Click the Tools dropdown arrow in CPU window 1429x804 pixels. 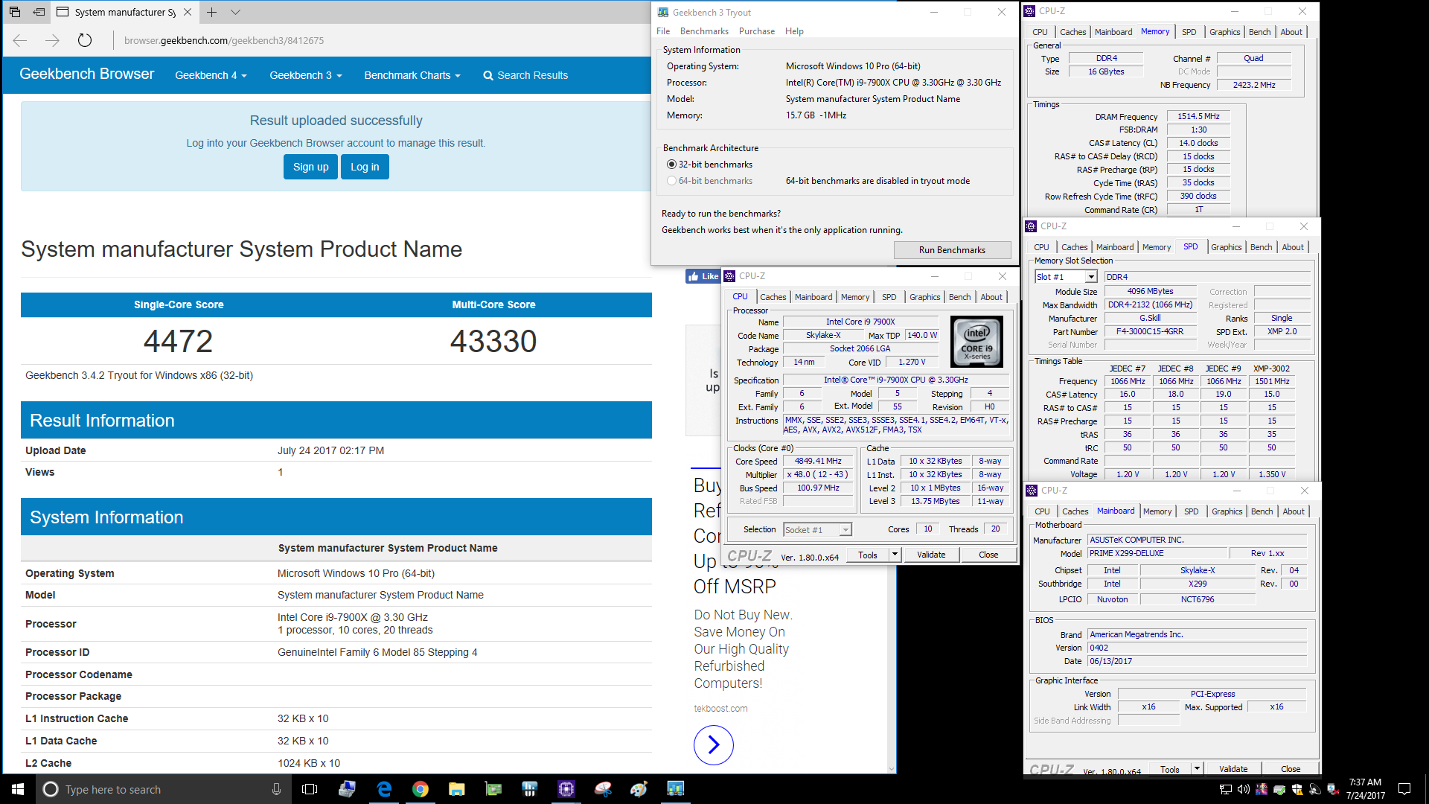point(895,555)
